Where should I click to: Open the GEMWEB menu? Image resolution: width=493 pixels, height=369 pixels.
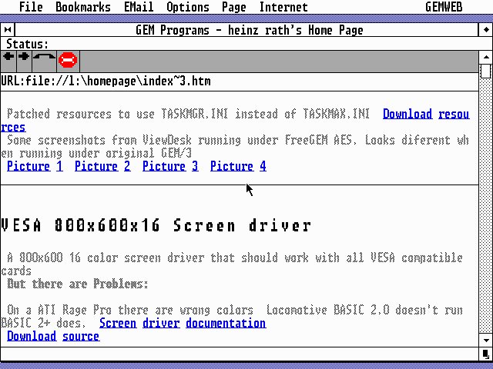coord(444,7)
